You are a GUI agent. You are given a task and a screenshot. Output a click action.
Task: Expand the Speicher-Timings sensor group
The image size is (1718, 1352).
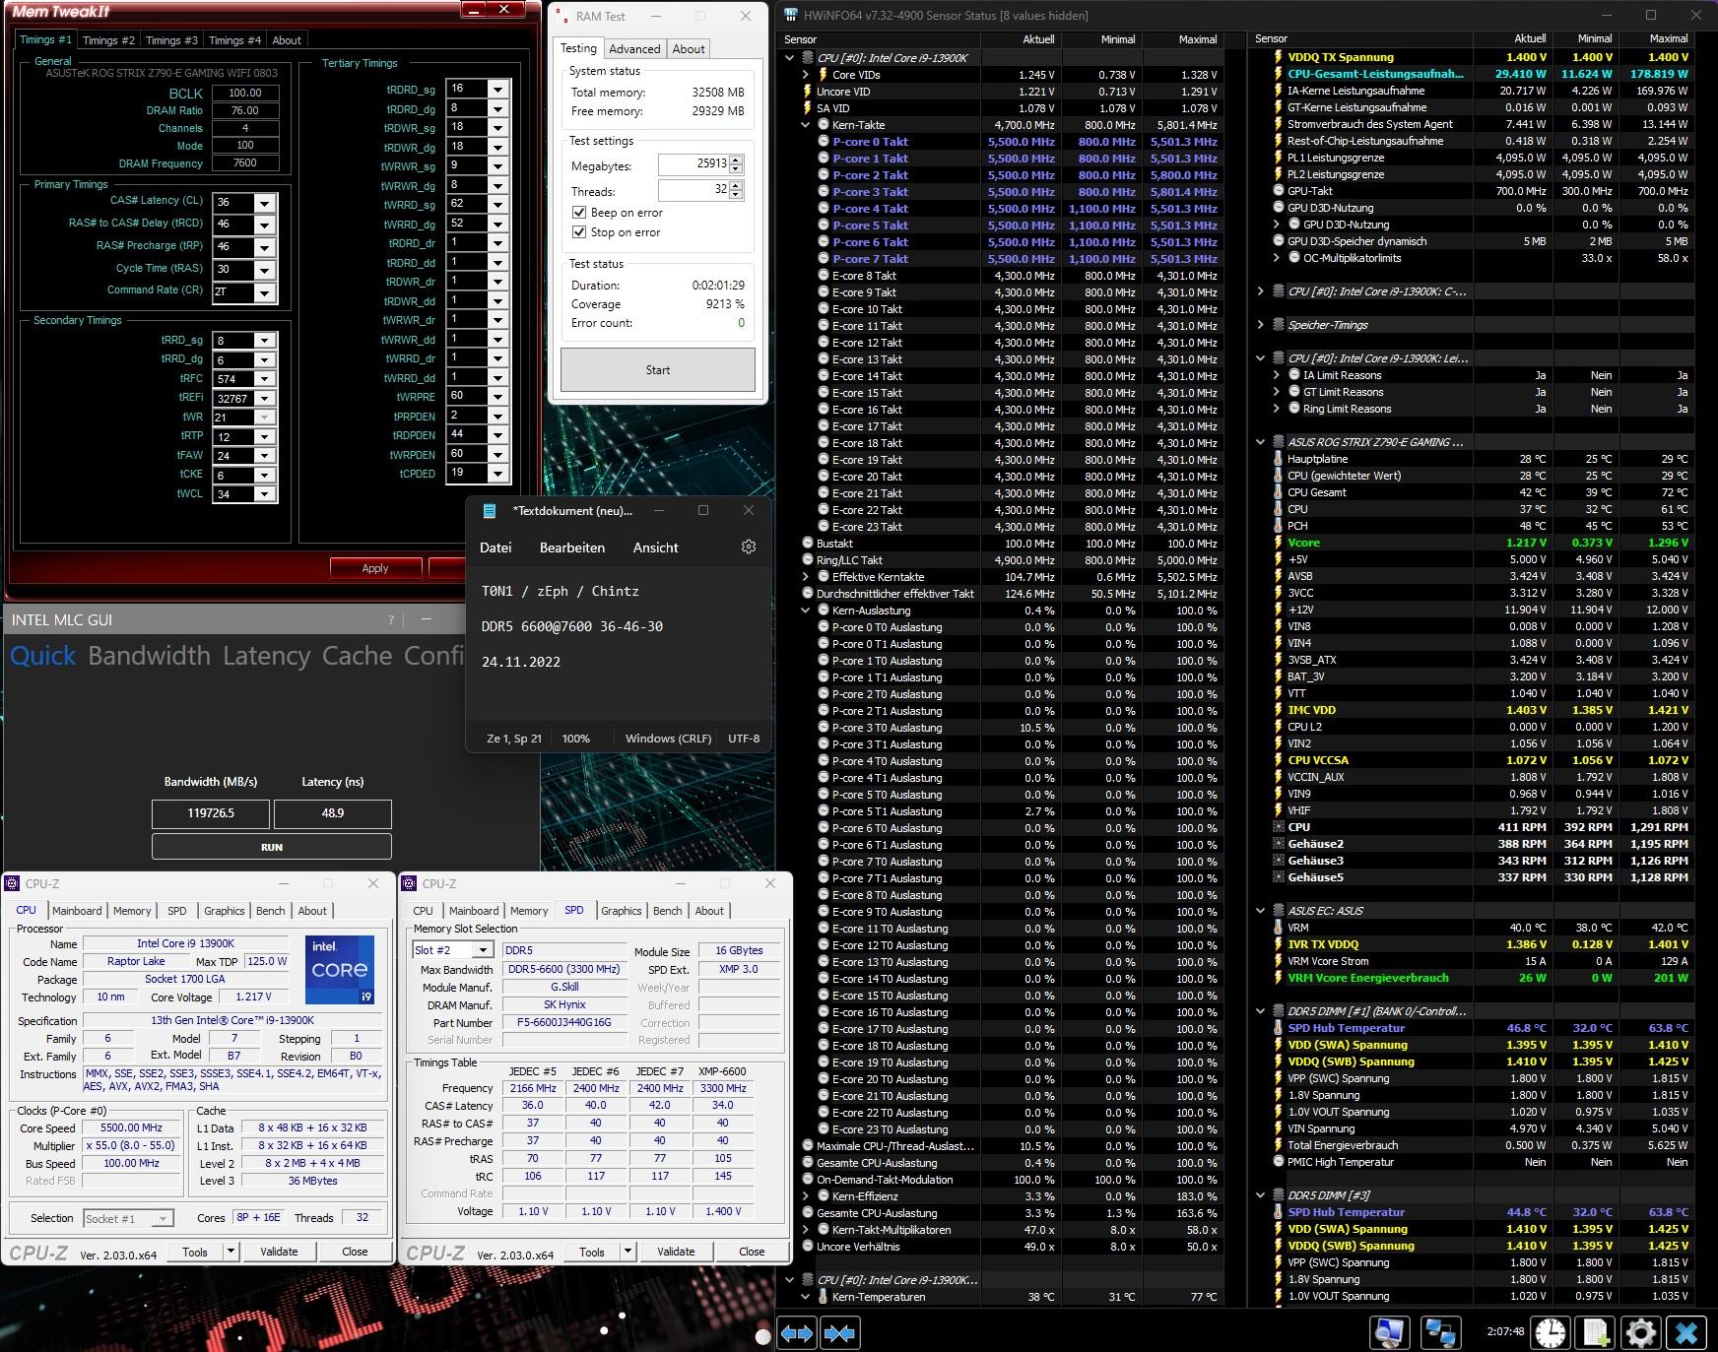[1261, 325]
